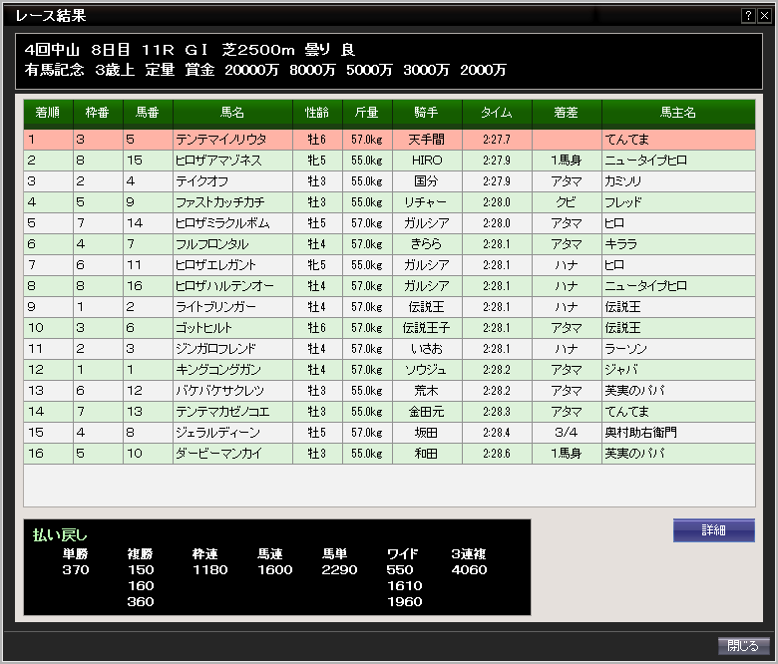Select horse テイクオフ in third place
This screenshot has height=664, width=778.
202,181
